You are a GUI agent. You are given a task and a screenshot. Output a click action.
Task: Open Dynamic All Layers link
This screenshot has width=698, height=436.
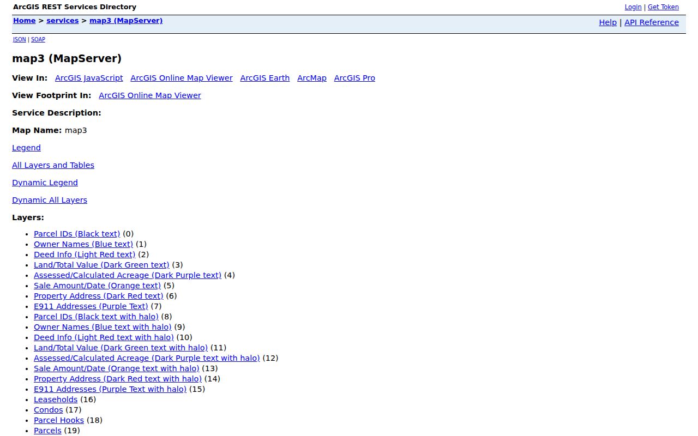[x=50, y=200]
